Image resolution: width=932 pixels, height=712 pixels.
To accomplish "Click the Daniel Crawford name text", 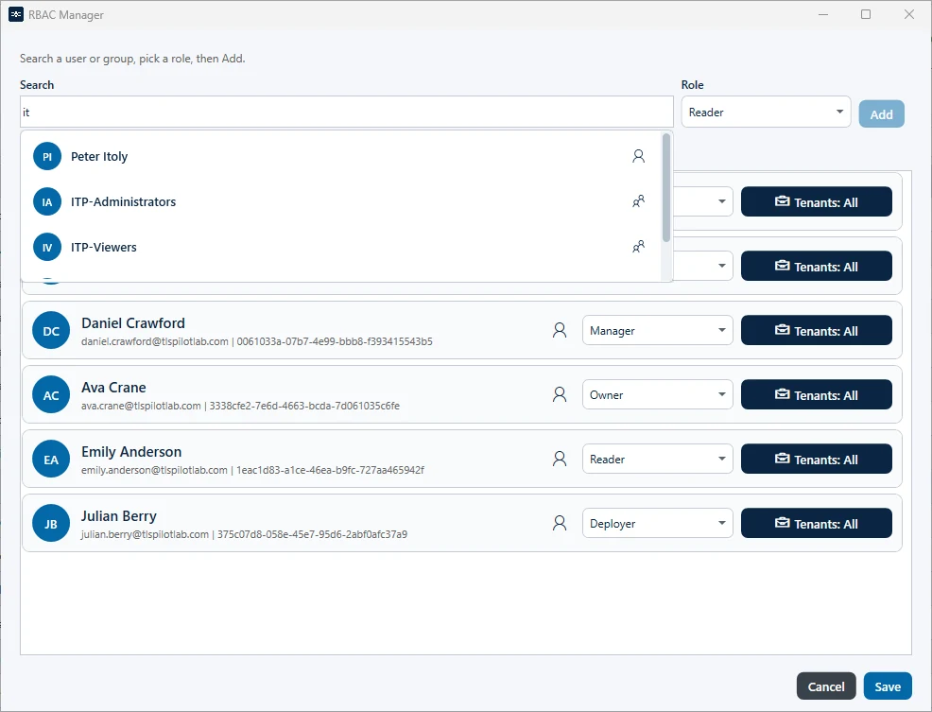I will pos(133,323).
